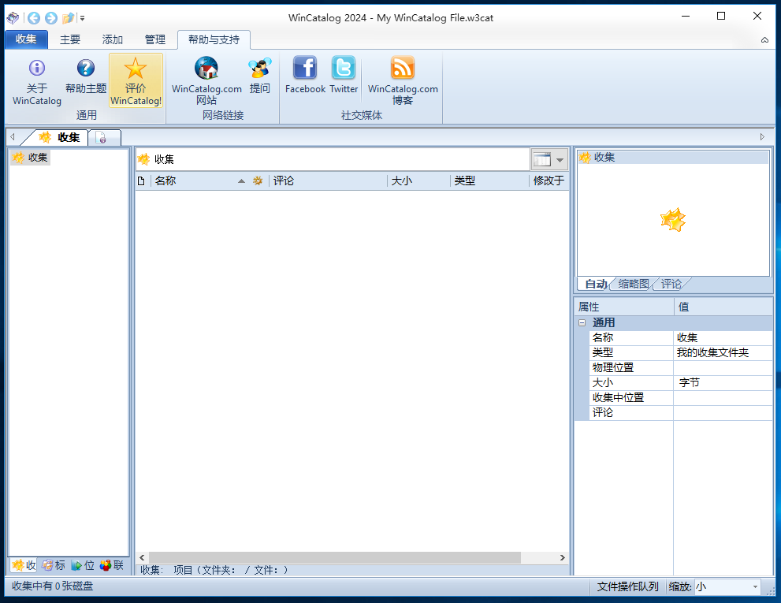This screenshot has height=603, width=781.
Task: Open the Twitter icon in 社交媒体
Action: click(344, 69)
